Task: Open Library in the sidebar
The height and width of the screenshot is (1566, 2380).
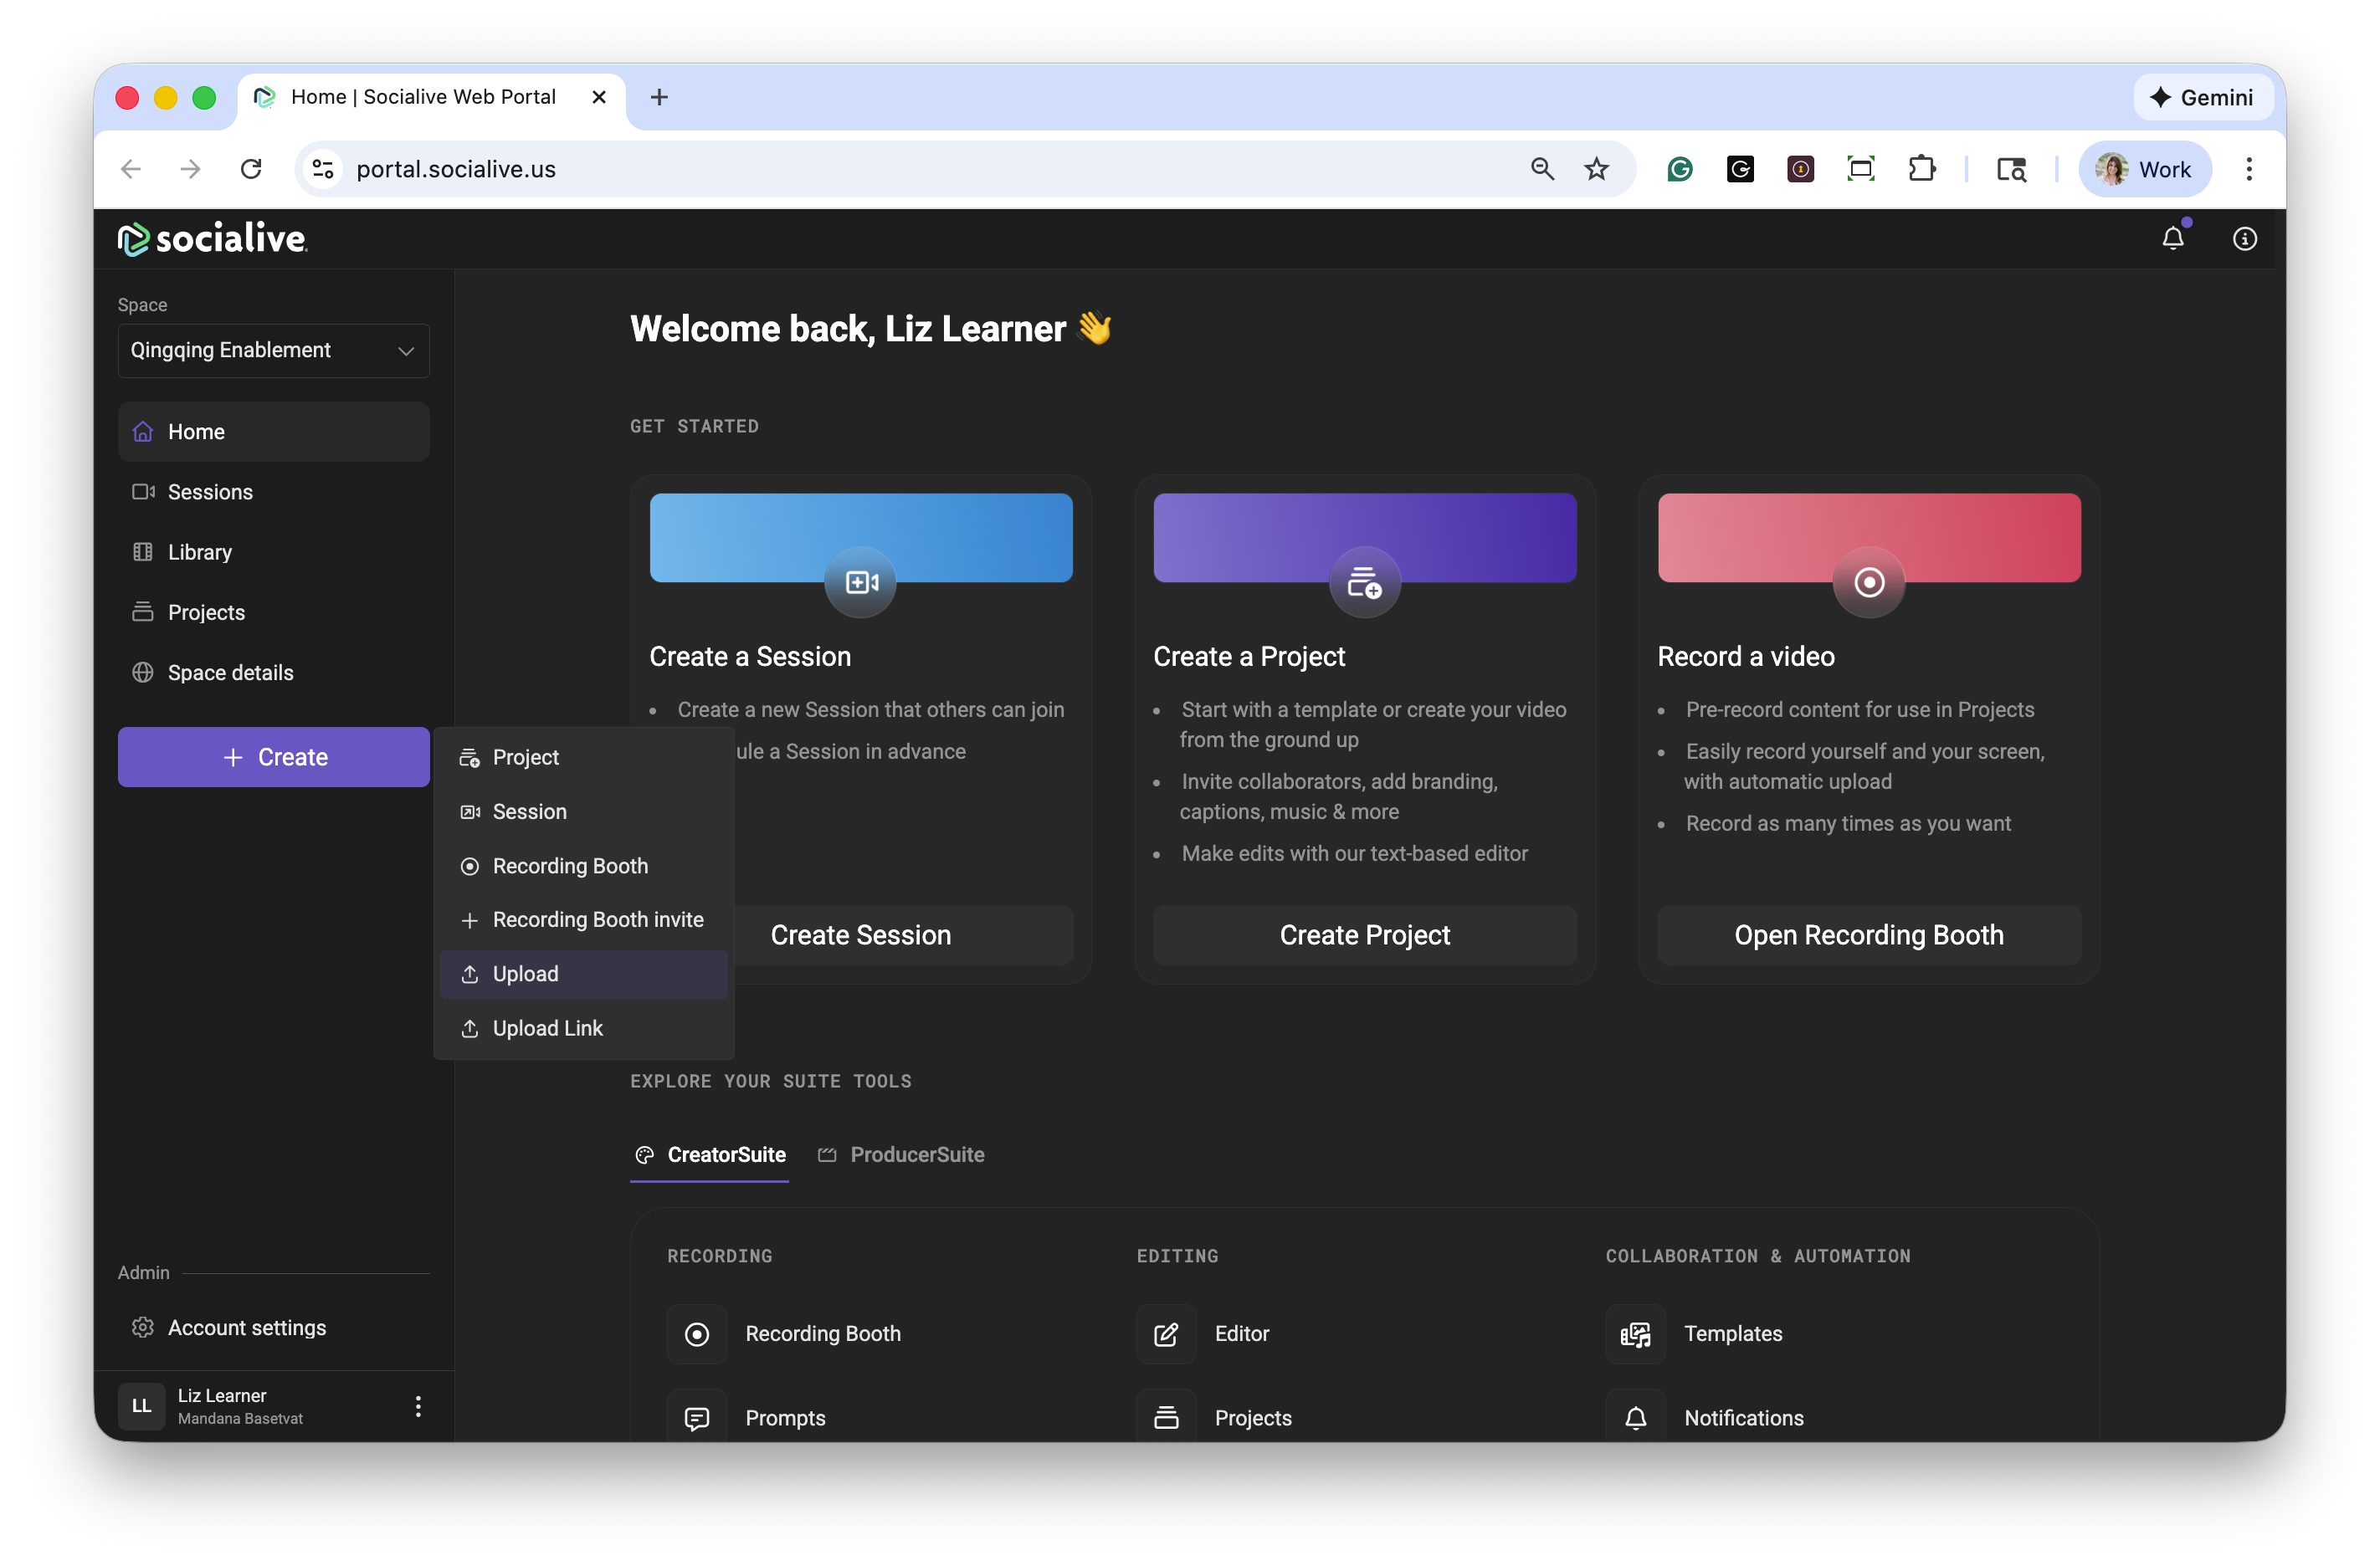Action: (200, 553)
